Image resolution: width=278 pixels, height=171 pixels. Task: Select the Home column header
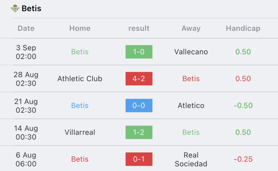click(80, 28)
